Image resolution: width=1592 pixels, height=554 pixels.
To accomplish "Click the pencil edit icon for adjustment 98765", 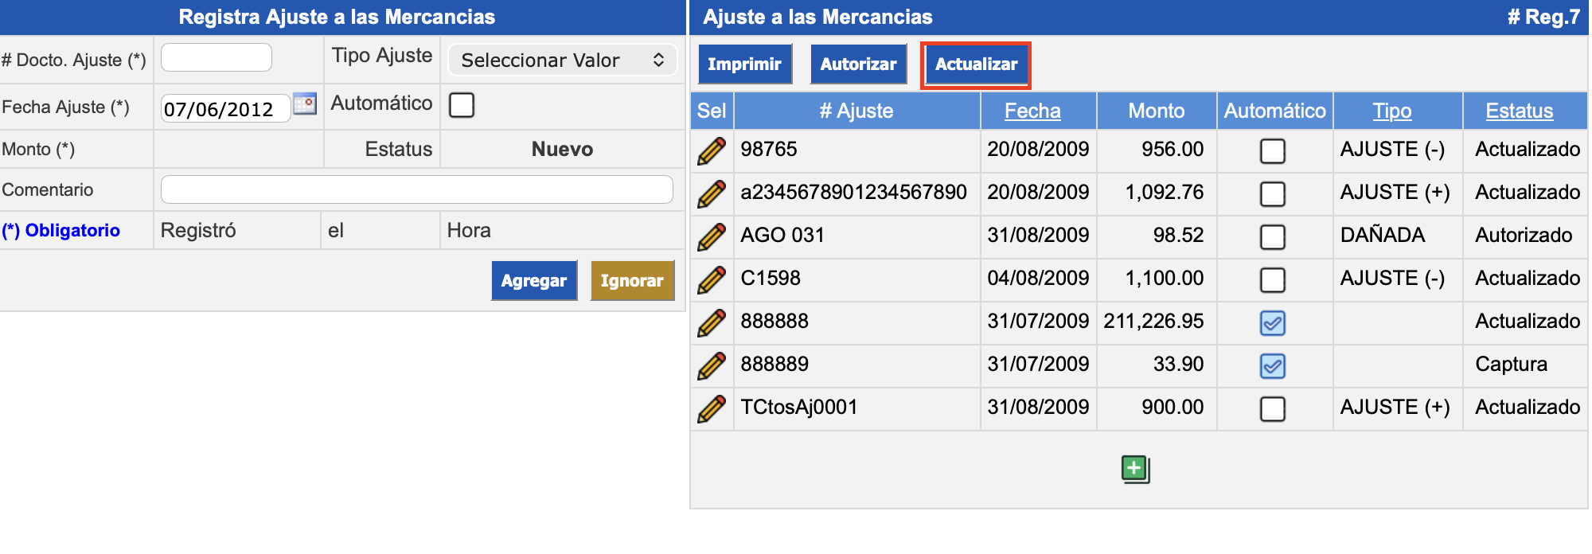I will (x=711, y=150).
